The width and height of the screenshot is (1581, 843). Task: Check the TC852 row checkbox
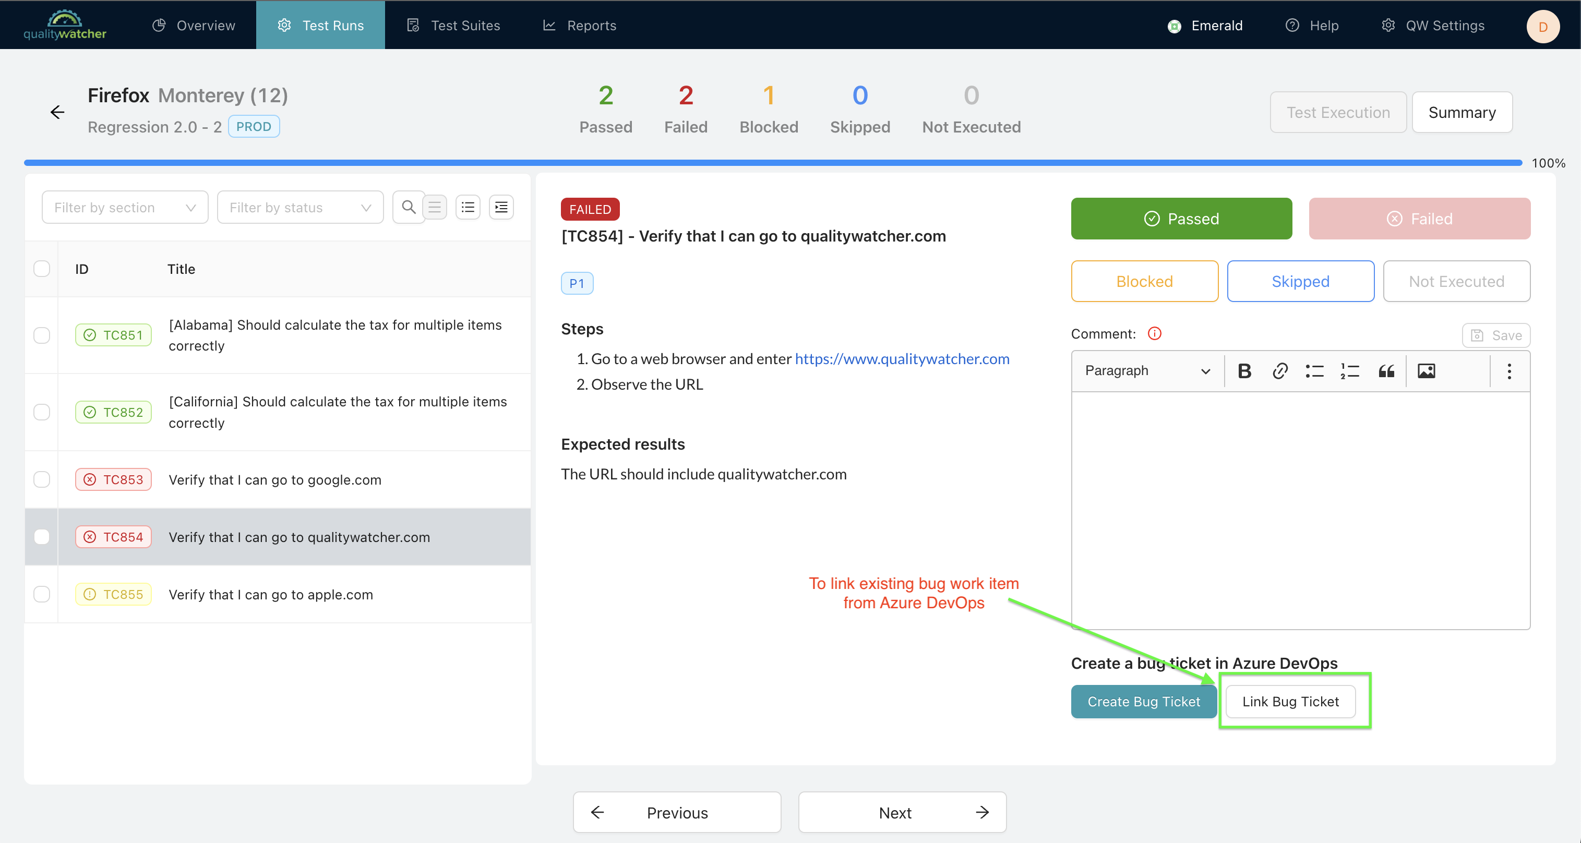(42, 412)
